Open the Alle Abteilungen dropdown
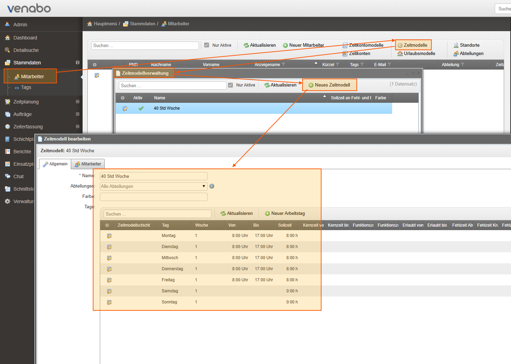 tap(153, 186)
